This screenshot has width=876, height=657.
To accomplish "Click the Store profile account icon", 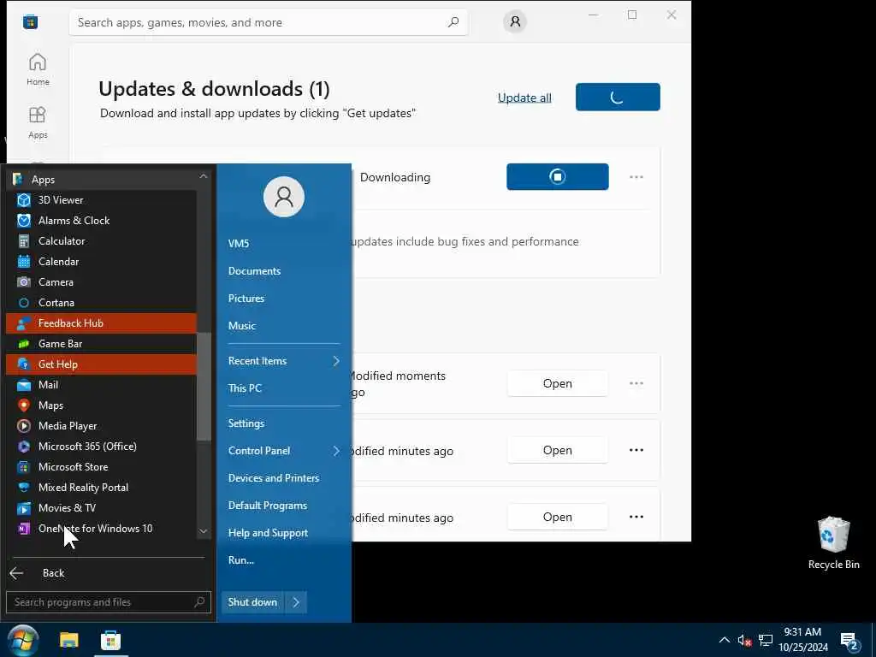I will 515,21.
